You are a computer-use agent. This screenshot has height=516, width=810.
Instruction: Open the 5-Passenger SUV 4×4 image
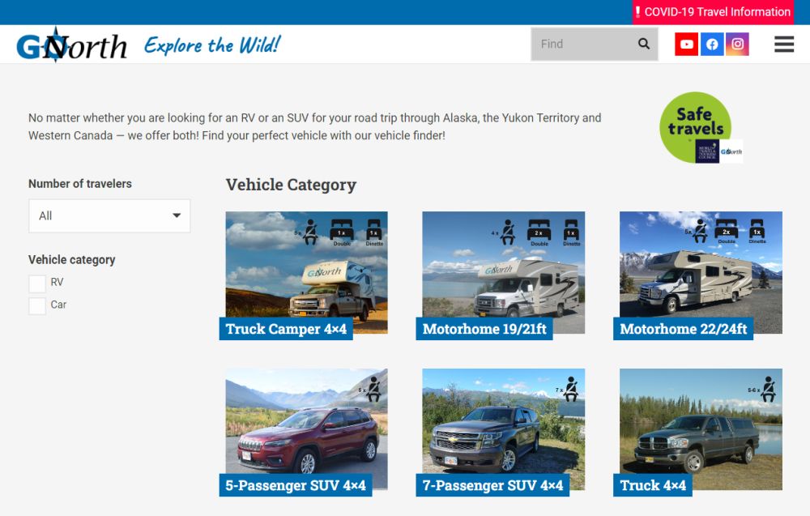coord(306,429)
